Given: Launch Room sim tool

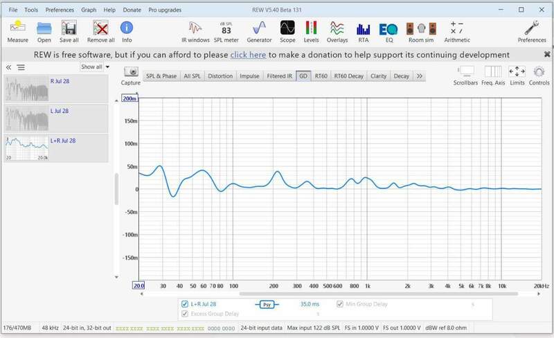Looking at the screenshot, I should click(421, 31).
